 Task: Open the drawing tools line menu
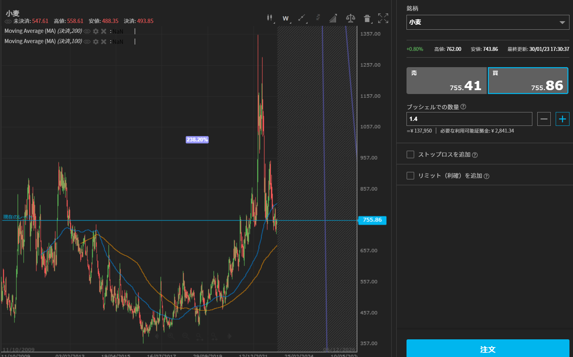coord(302,18)
